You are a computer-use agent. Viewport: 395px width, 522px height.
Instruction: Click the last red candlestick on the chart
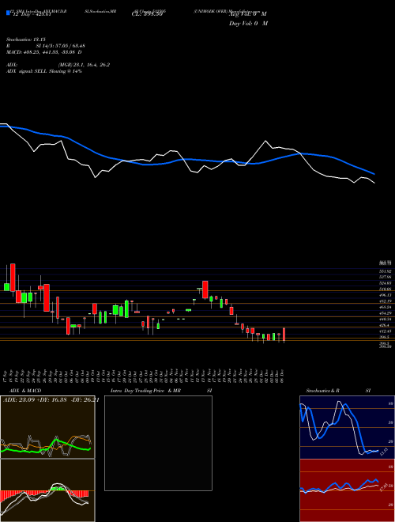284,335
